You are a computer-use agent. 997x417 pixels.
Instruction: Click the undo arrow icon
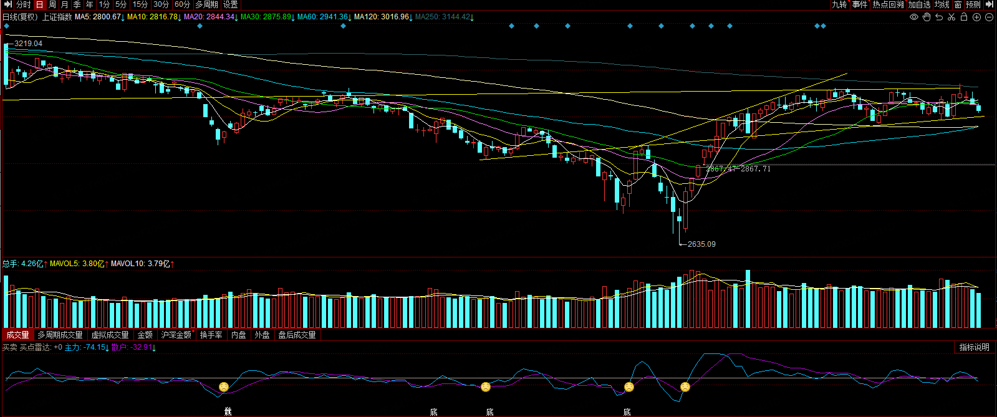939,17
